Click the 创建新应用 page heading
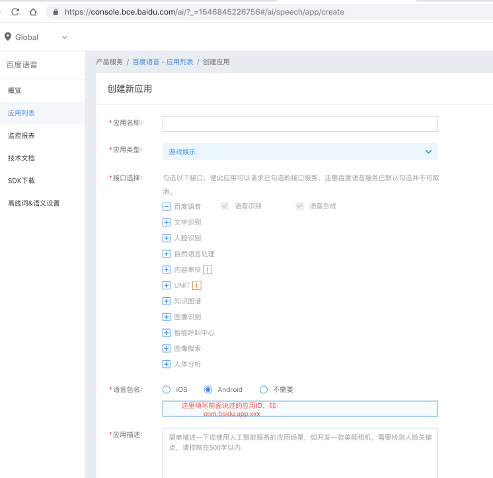 tap(130, 89)
